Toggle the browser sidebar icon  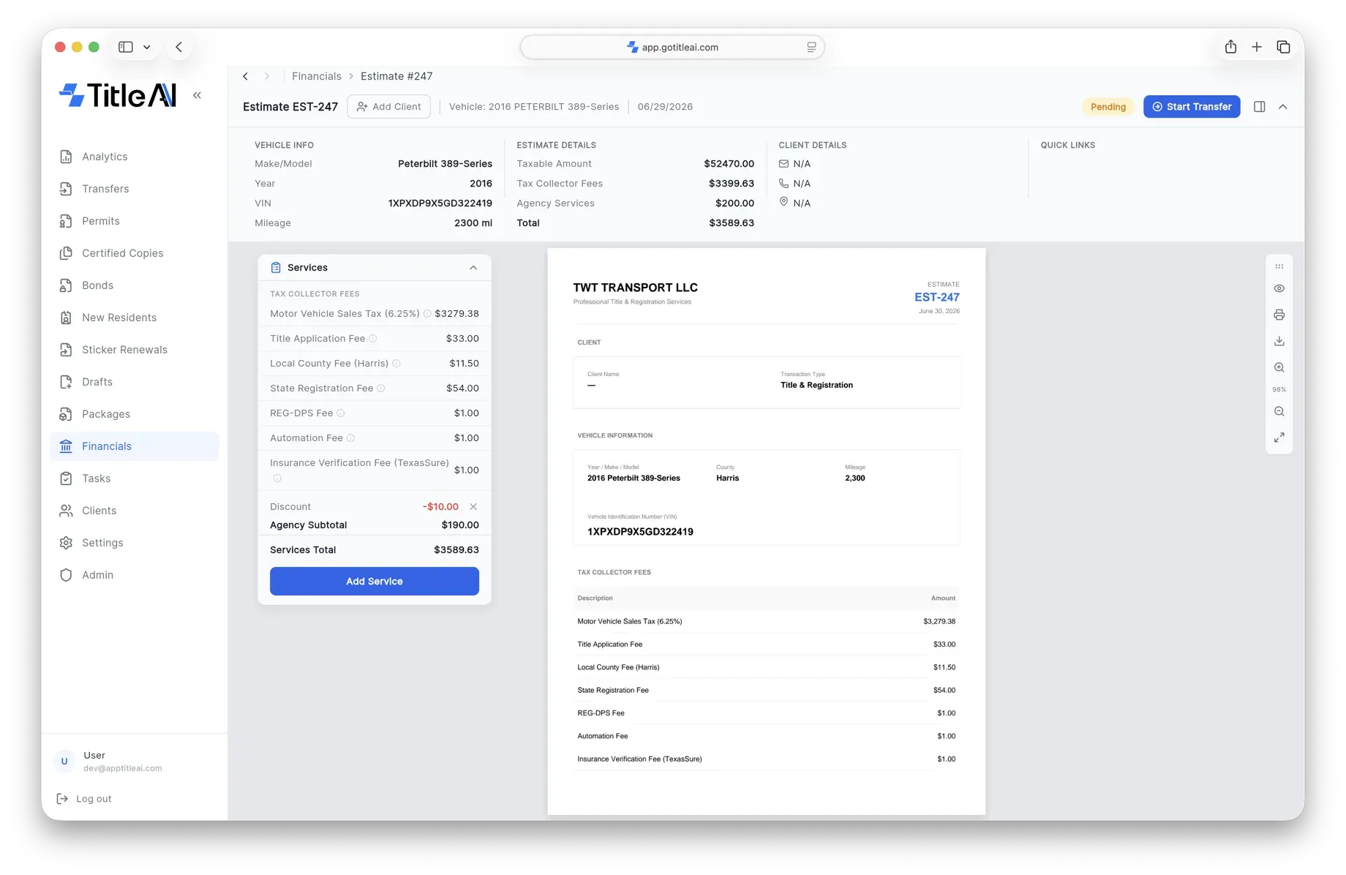(x=126, y=47)
